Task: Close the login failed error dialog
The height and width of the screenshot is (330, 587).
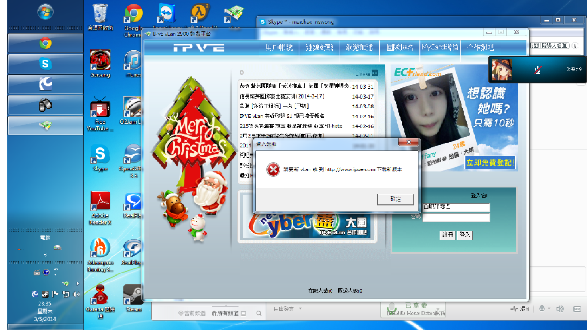Action: pyautogui.click(x=409, y=143)
